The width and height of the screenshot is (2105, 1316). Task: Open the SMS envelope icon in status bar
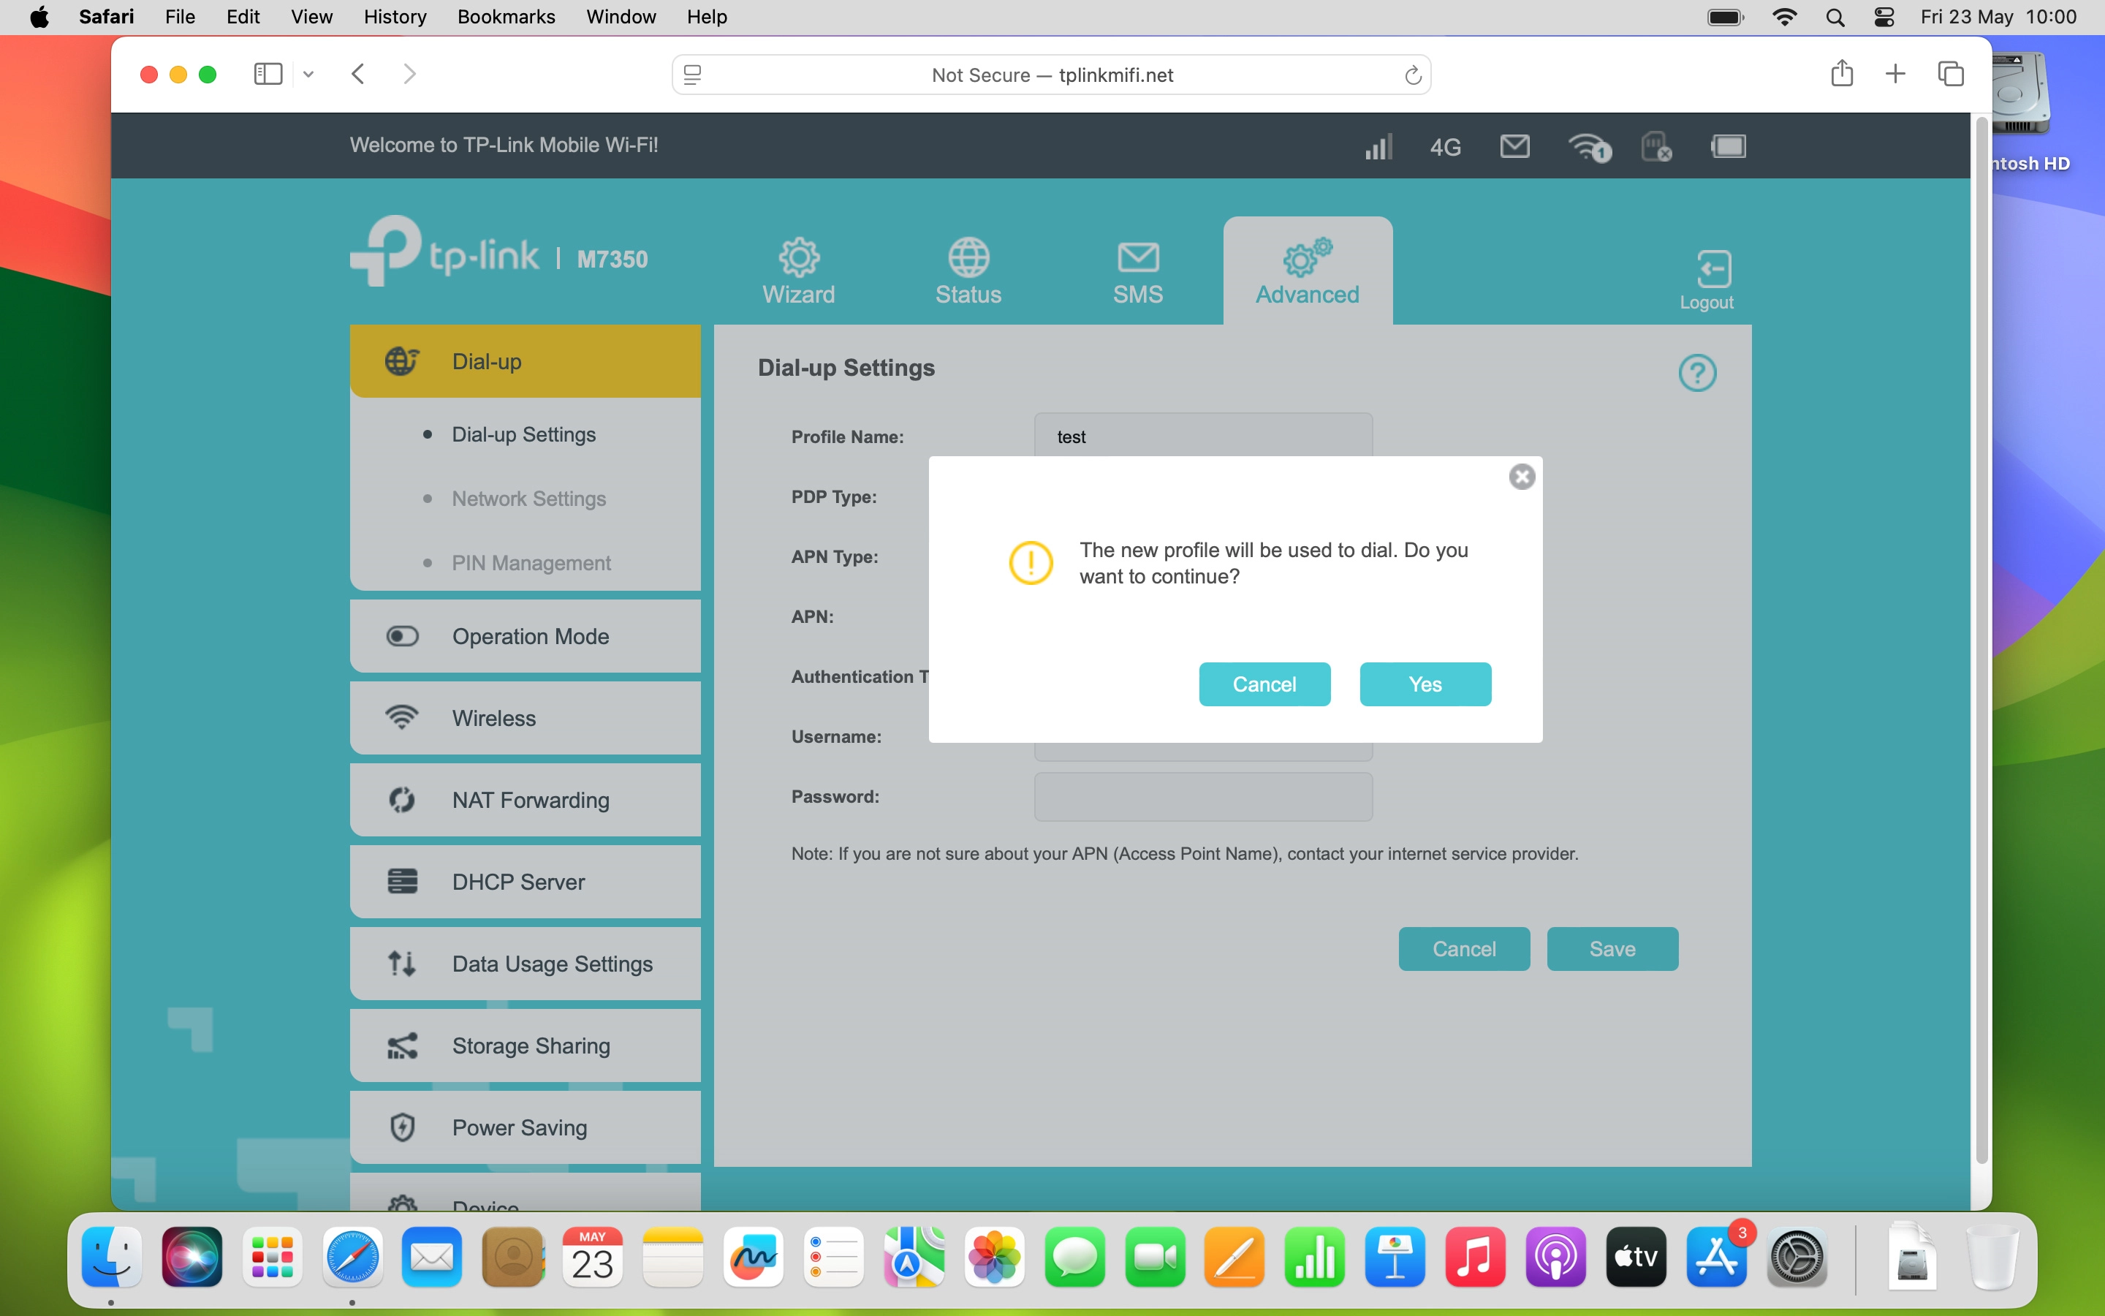[x=1514, y=146]
